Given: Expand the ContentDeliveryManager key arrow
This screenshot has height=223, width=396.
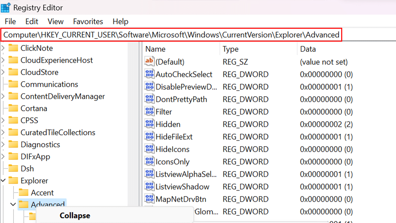Looking at the screenshot, I should click(x=3, y=96).
